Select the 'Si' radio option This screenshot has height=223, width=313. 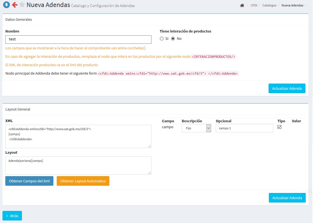click(162, 39)
